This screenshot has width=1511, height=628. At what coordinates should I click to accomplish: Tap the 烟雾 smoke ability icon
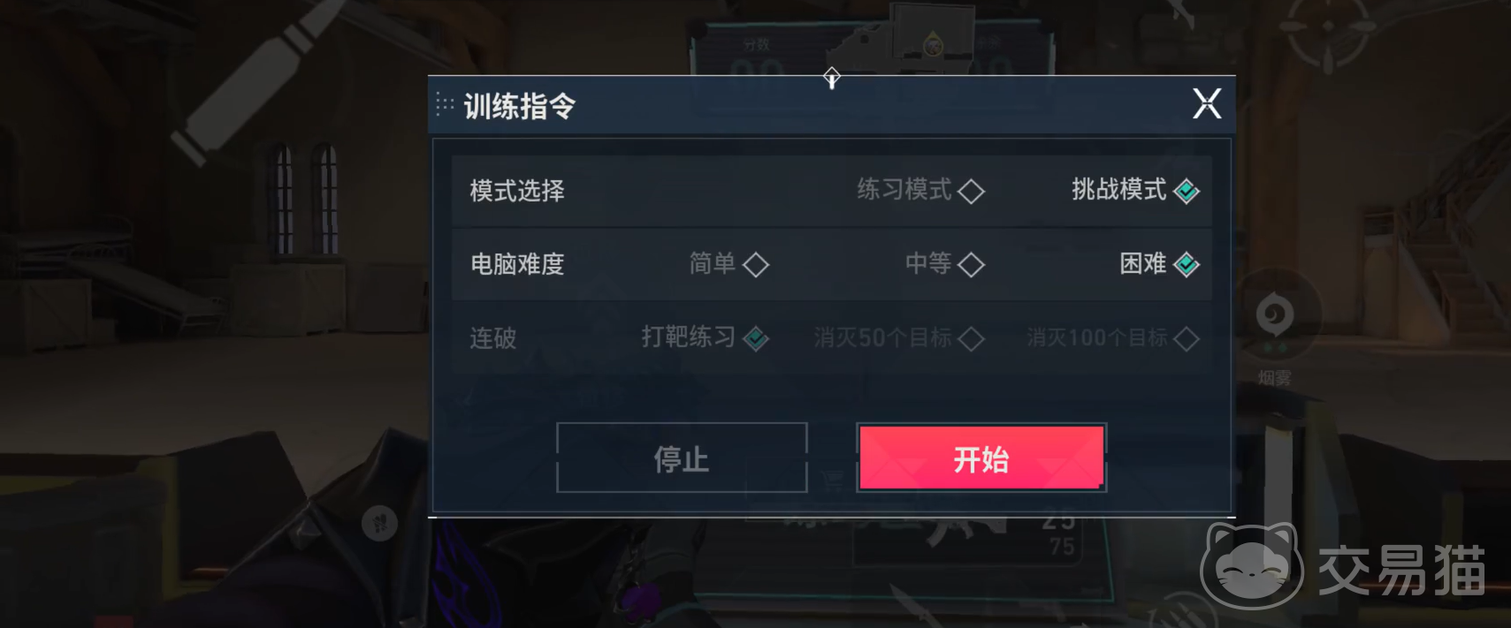point(1274,315)
